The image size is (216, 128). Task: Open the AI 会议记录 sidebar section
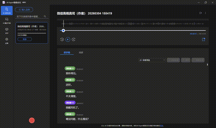click(x=7, y=11)
